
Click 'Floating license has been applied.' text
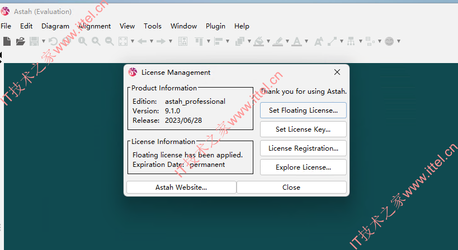tap(187, 155)
